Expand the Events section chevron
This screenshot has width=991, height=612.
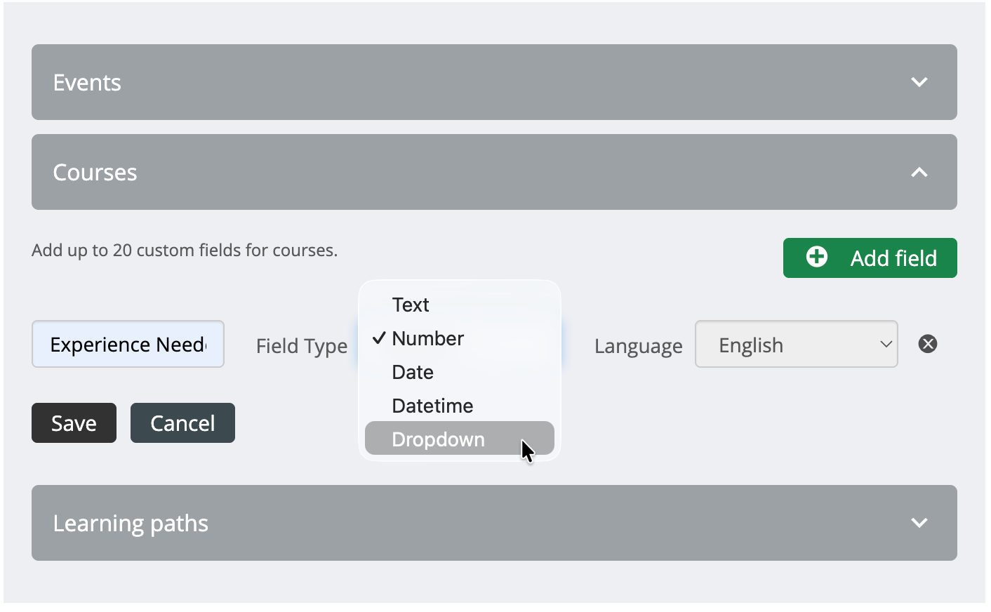919,82
